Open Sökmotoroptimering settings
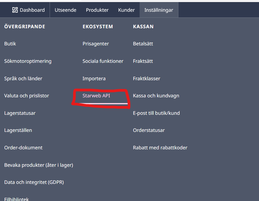The image size is (259, 201). tap(28, 61)
